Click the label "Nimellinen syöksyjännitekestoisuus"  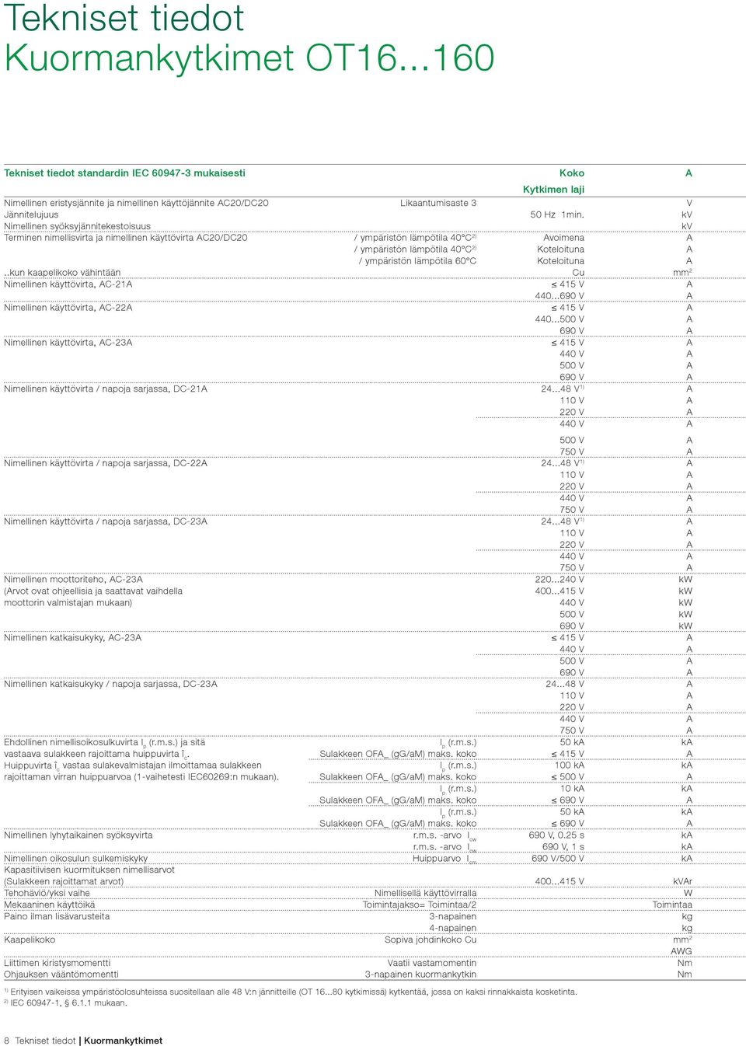tap(77, 226)
